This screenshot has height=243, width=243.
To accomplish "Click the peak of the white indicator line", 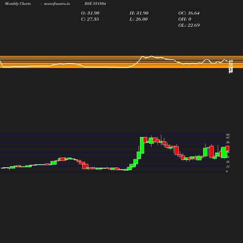I will (x=152, y=56).
